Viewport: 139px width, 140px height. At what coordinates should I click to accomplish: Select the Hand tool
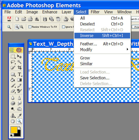pos(13,121)
